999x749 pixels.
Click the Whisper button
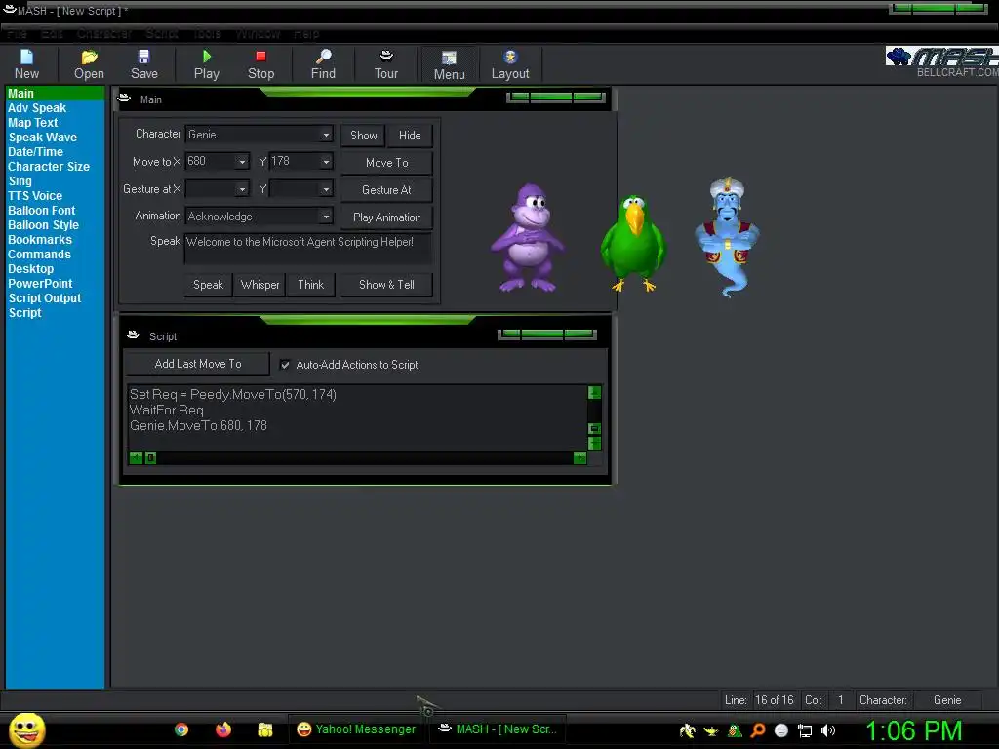click(260, 285)
